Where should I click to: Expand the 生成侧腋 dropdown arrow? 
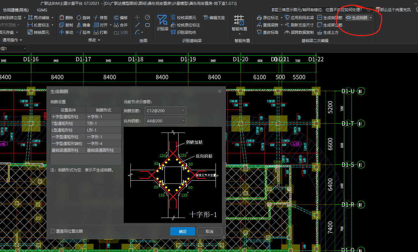370,18
